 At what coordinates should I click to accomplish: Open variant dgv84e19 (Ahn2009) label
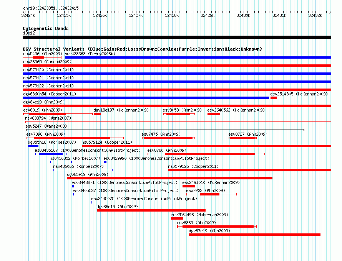(44, 102)
